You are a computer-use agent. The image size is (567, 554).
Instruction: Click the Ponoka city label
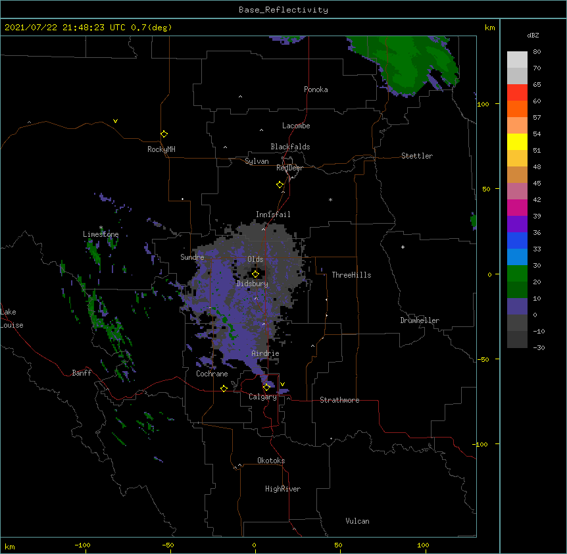(x=316, y=89)
